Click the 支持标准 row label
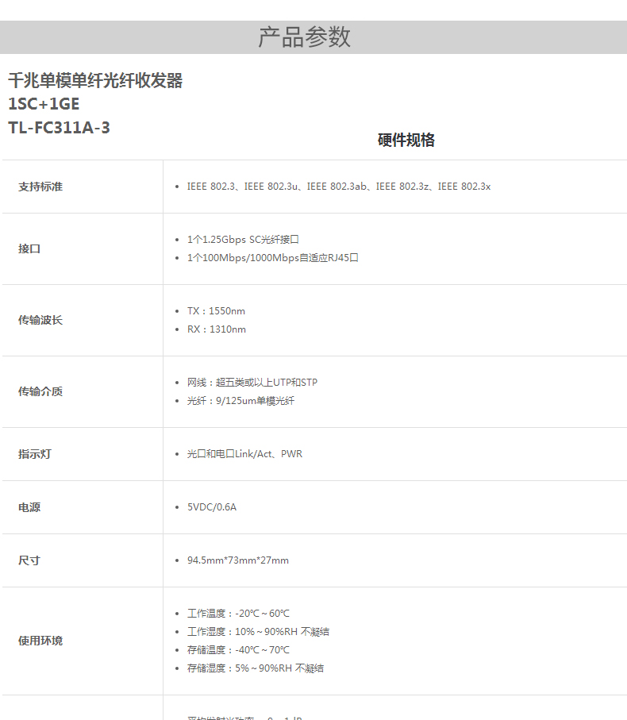The width and height of the screenshot is (627, 720). 40,187
